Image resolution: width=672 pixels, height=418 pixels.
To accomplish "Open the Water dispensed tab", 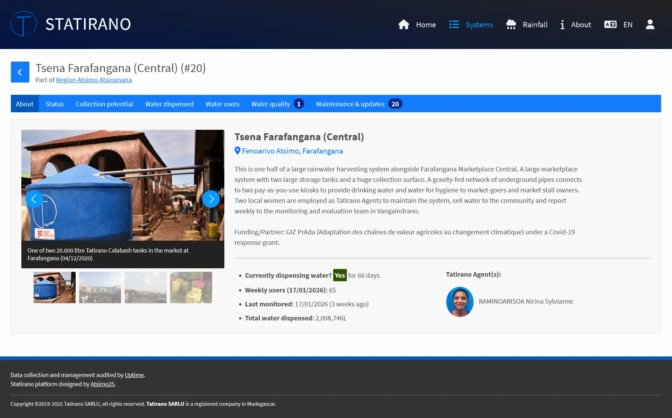I will (169, 104).
